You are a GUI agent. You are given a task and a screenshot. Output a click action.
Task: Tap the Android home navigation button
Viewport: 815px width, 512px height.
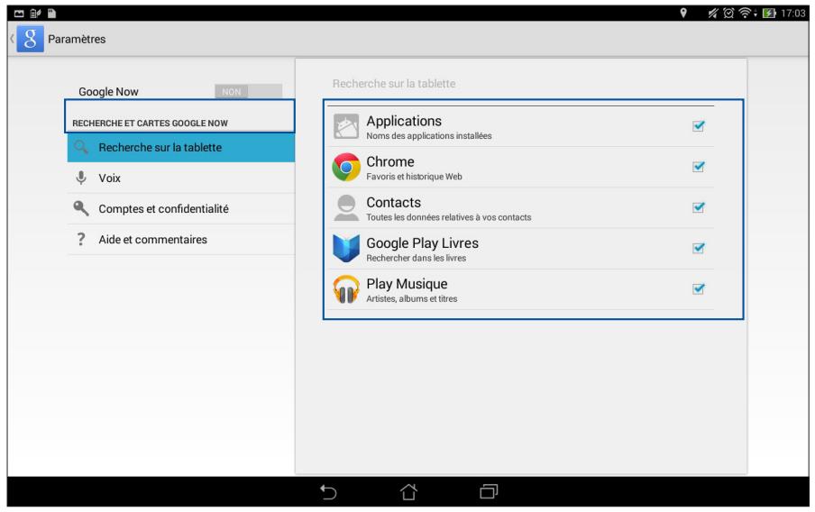(x=408, y=491)
